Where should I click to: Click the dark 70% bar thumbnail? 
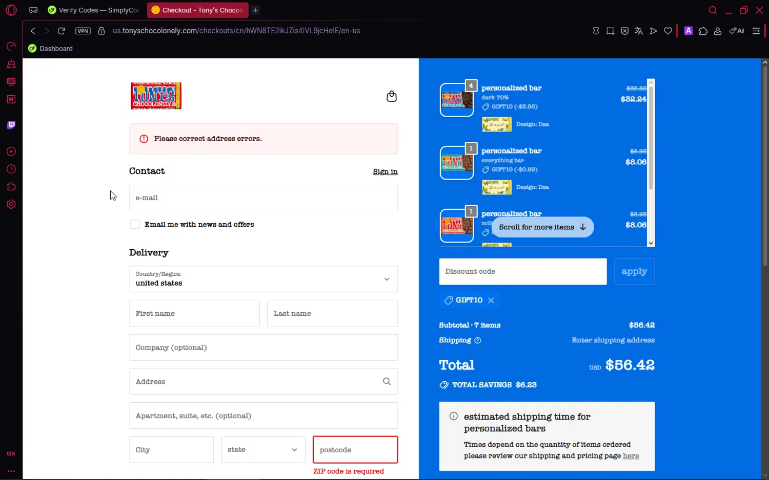[457, 100]
